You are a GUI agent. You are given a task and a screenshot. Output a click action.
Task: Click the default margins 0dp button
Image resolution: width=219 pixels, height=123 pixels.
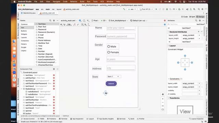(x=69, y=25)
